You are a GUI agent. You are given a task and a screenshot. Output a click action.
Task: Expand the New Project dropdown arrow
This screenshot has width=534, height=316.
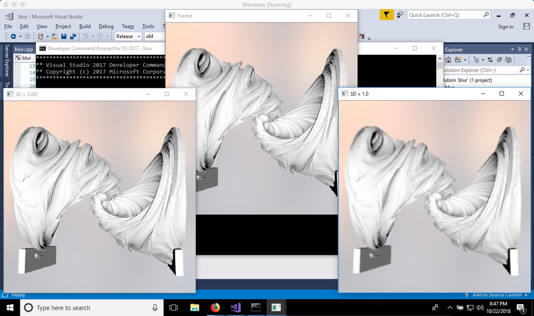tap(47, 36)
